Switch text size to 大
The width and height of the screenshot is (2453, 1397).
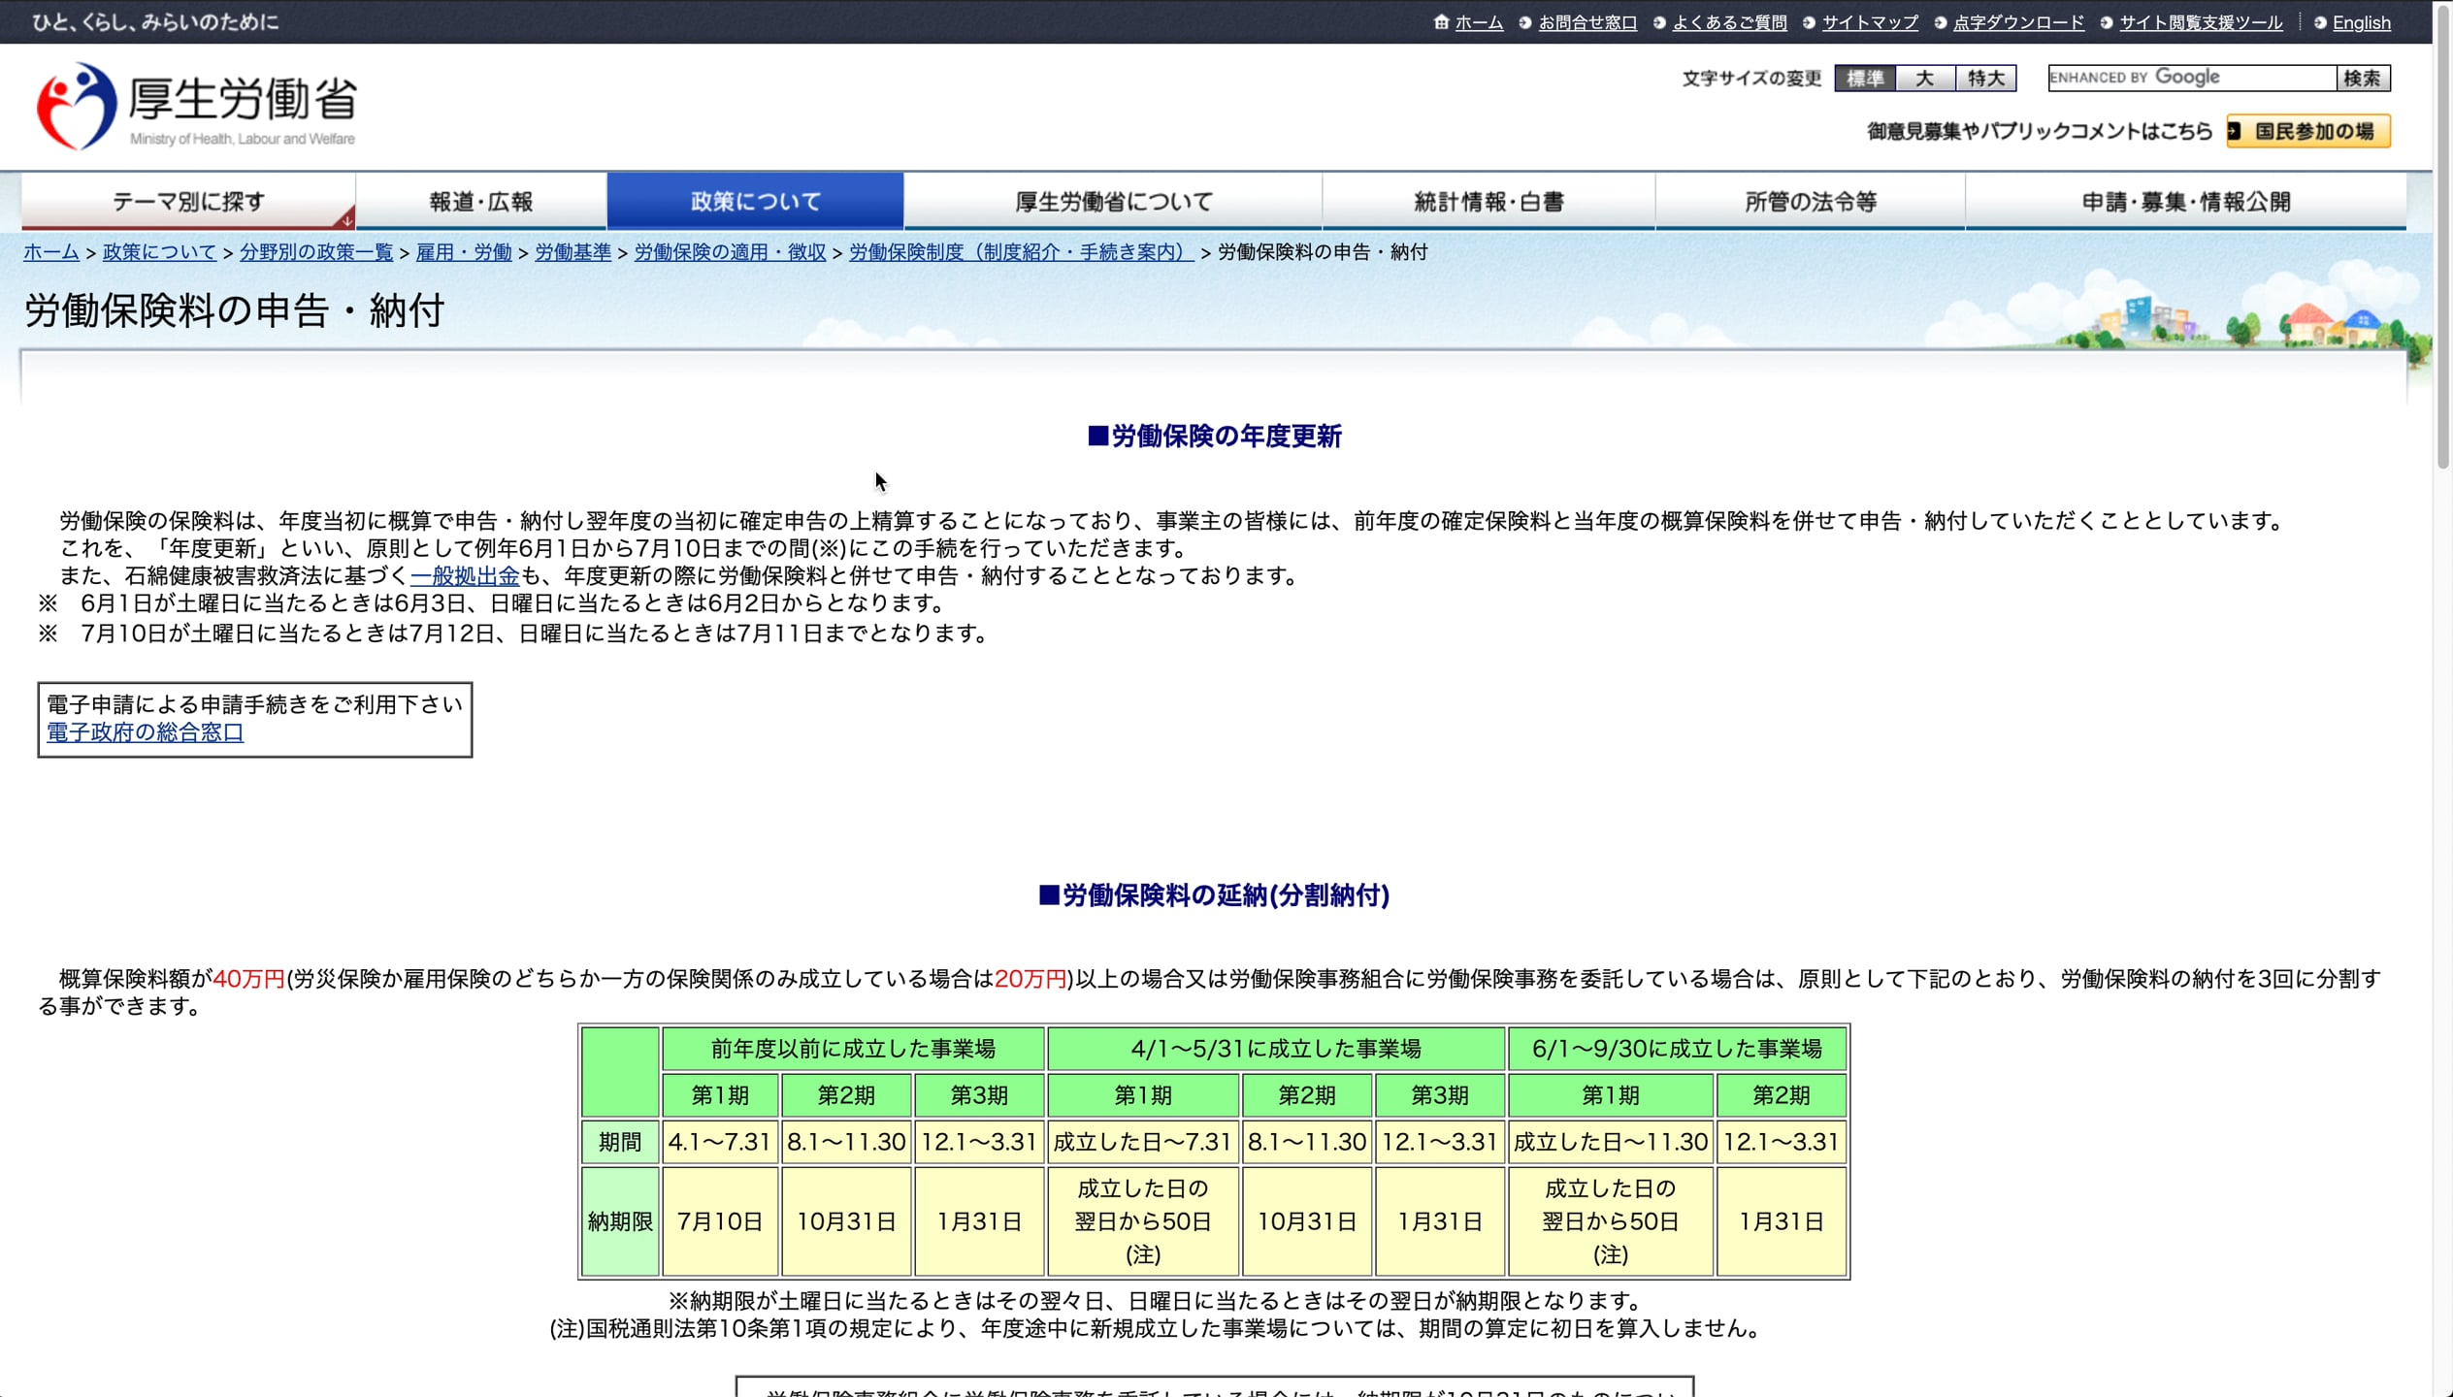click(x=1924, y=78)
